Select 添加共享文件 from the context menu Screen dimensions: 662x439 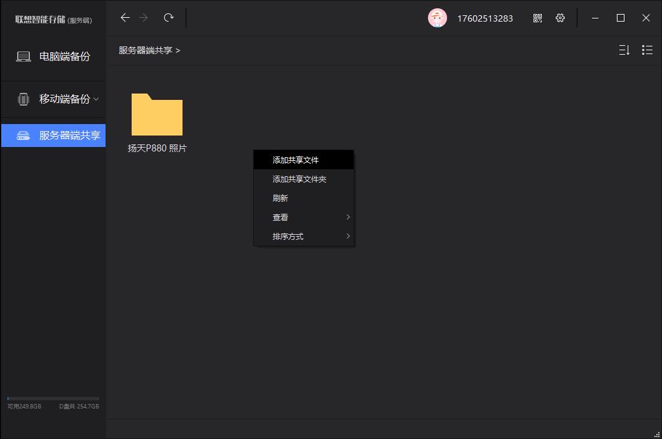(296, 159)
